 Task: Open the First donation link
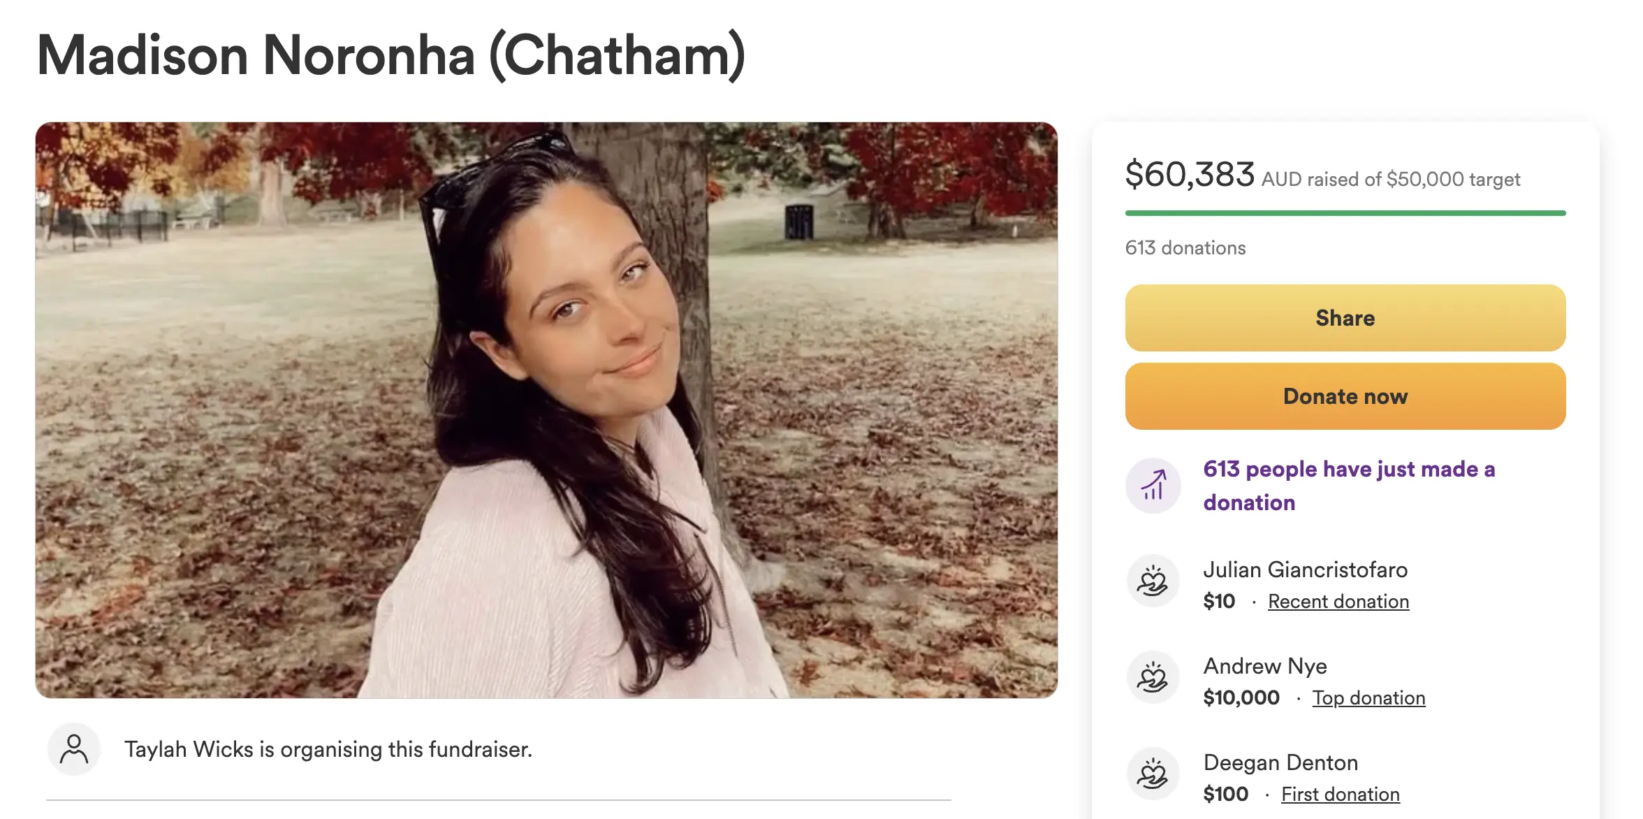tap(1340, 795)
